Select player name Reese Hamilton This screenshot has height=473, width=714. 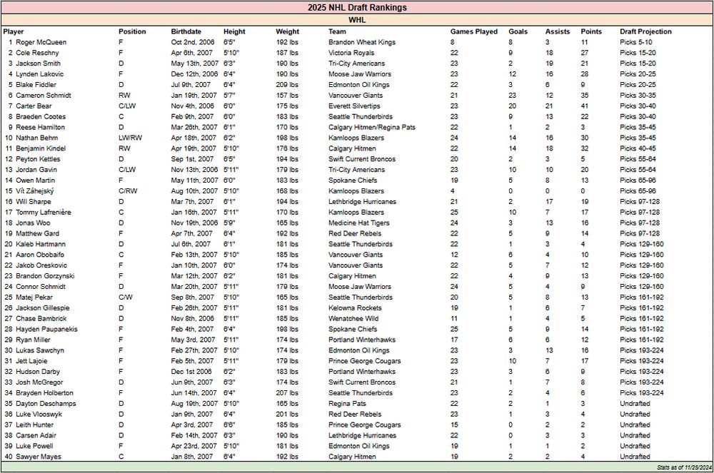(x=40, y=127)
